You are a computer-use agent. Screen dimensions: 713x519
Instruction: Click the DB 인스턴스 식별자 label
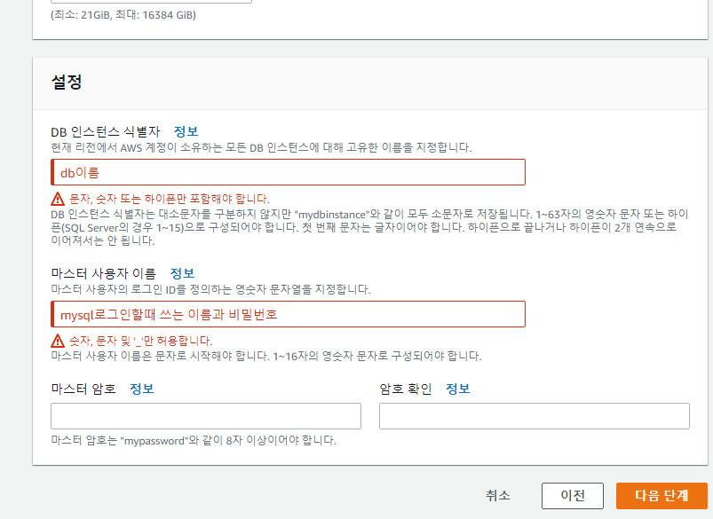pos(106,132)
